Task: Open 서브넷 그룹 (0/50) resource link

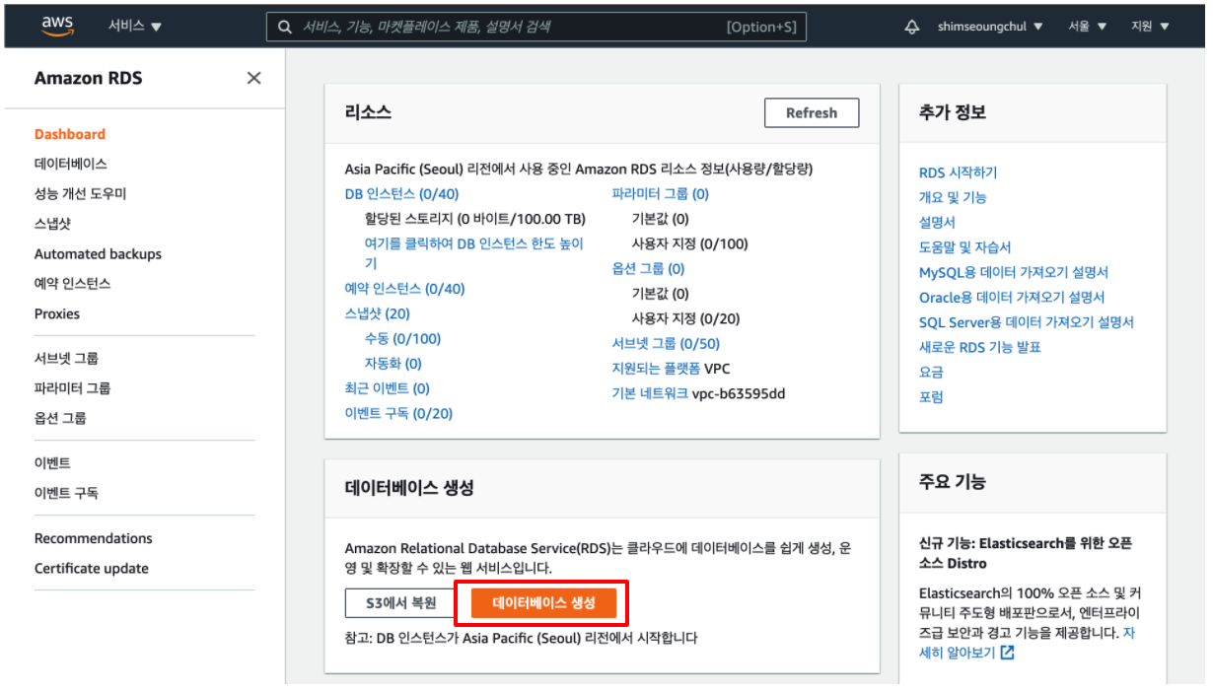Action: (666, 344)
